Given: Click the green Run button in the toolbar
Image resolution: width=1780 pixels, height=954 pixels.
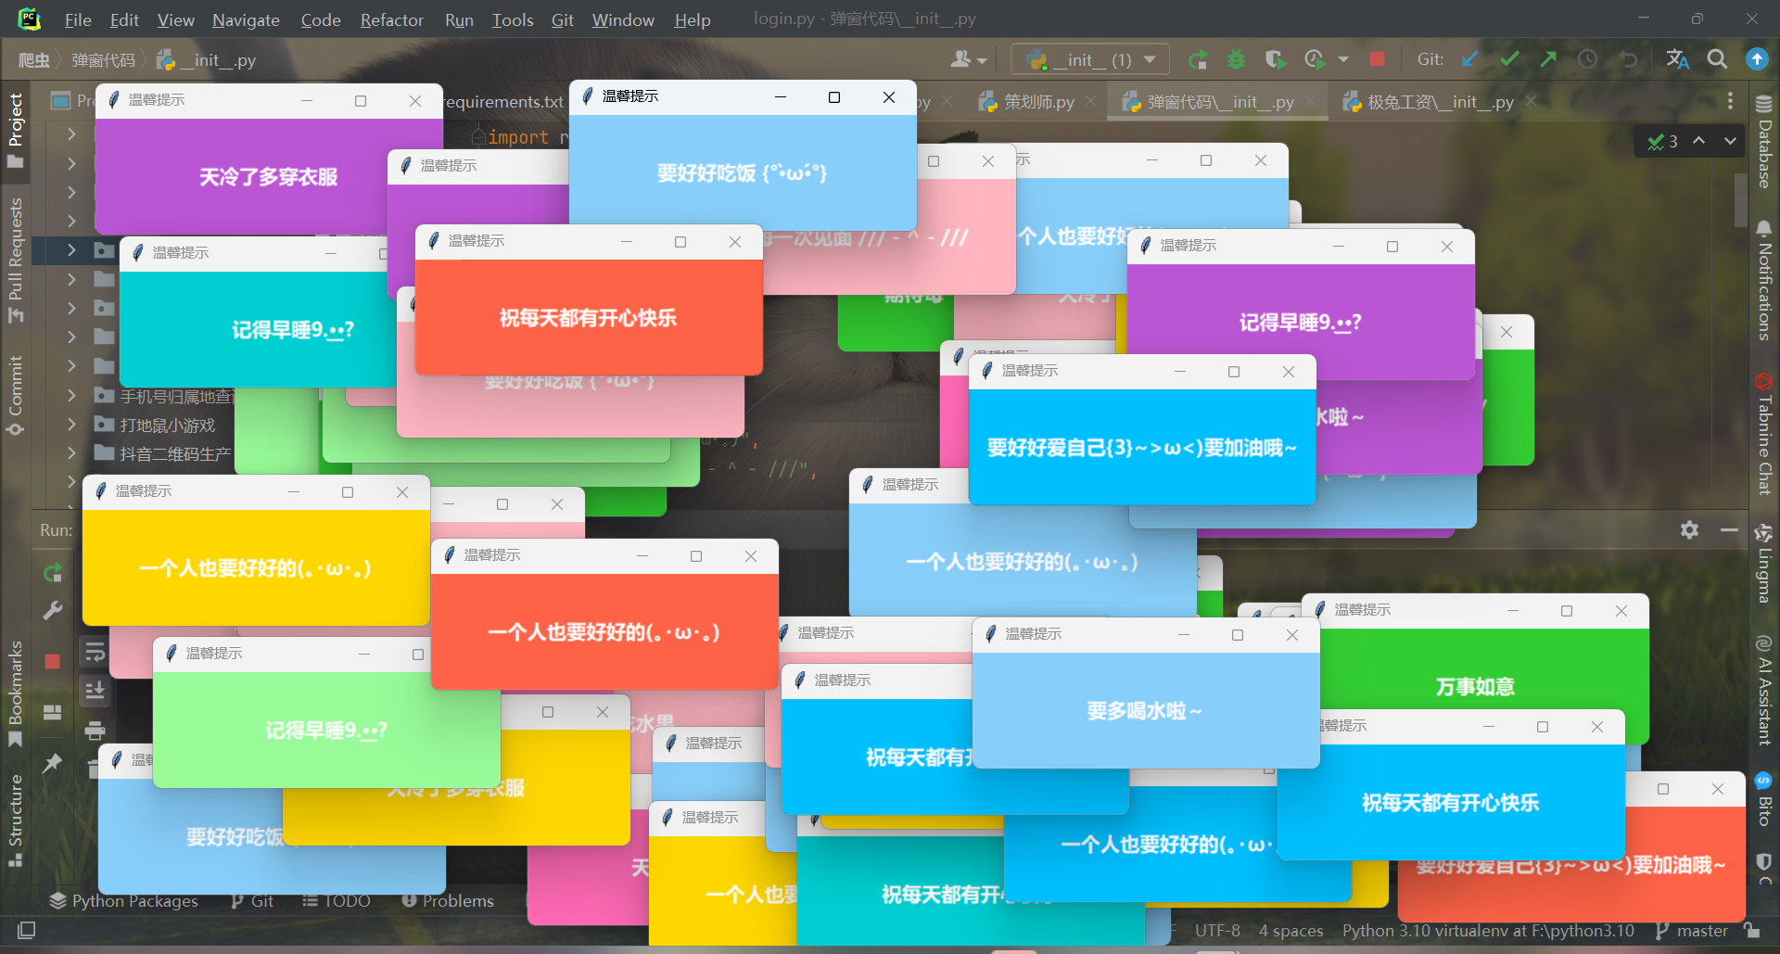Looking at the screenshot, I should (1198, 60).
